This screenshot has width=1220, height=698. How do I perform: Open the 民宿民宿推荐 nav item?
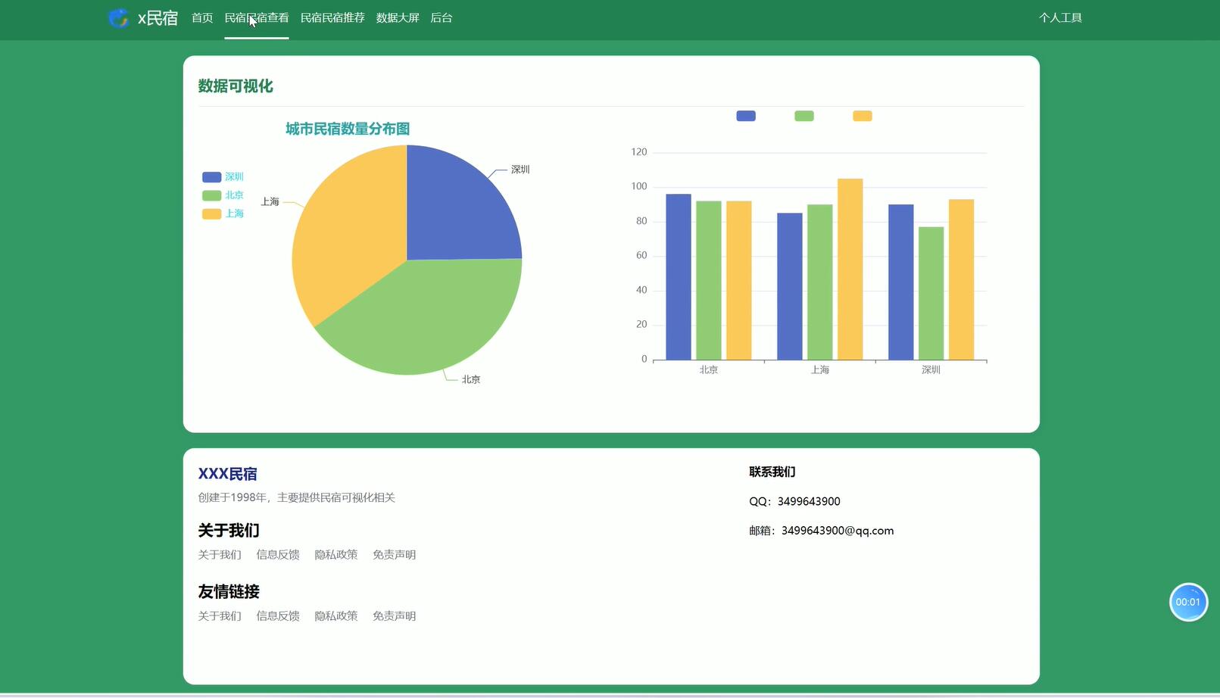[x=332, y=18]
